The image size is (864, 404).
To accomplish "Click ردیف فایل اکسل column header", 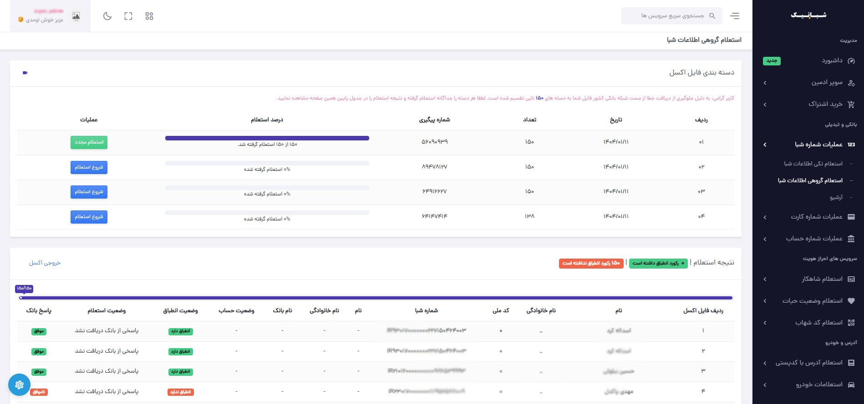I will [x=703, y=311].
